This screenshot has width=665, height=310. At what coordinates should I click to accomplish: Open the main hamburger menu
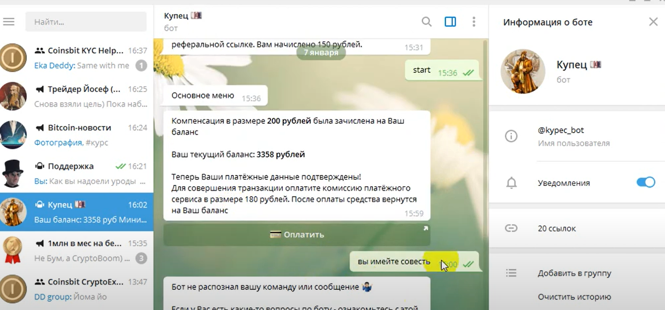click(x=9, y=21)
